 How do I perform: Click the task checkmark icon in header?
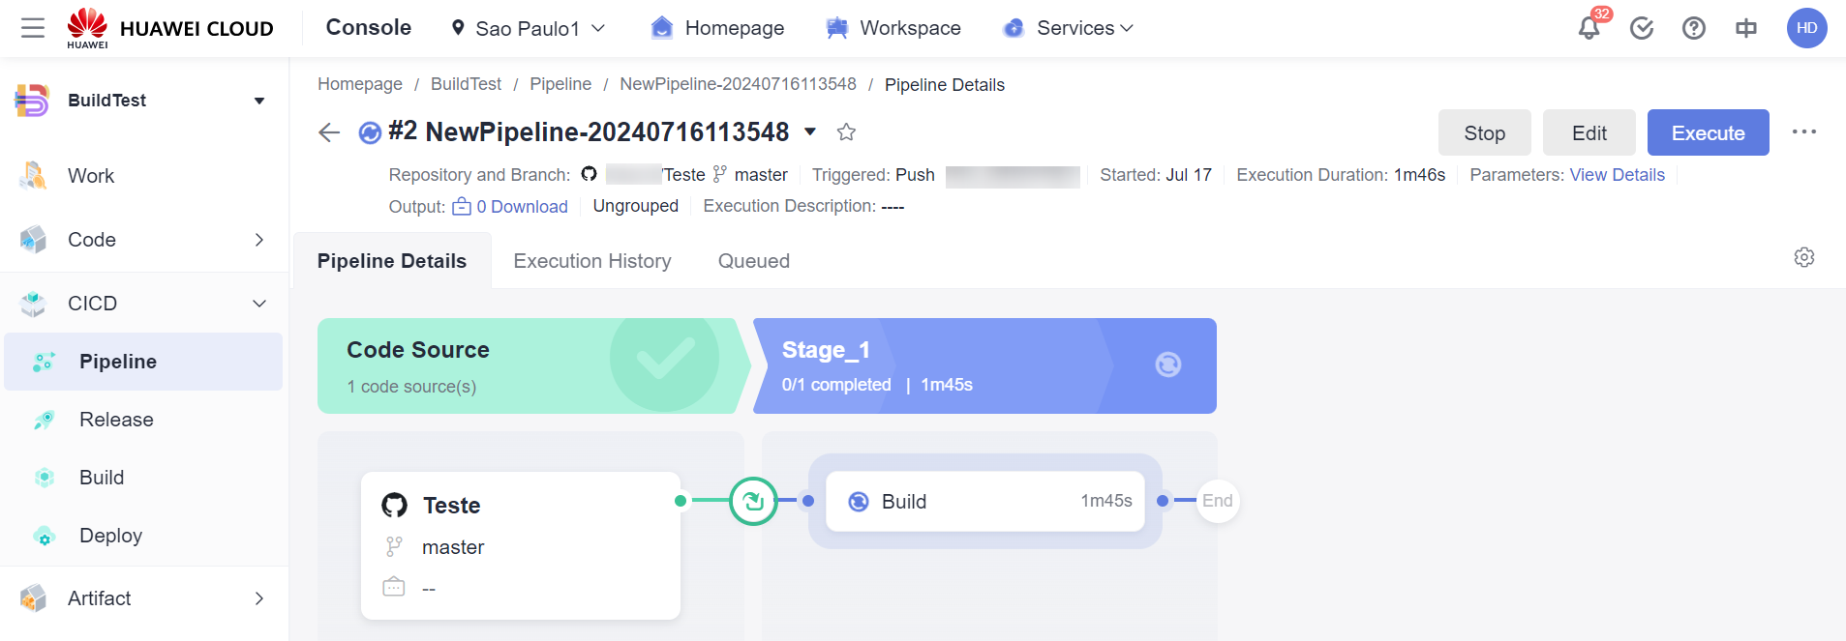pos(1641,28)
